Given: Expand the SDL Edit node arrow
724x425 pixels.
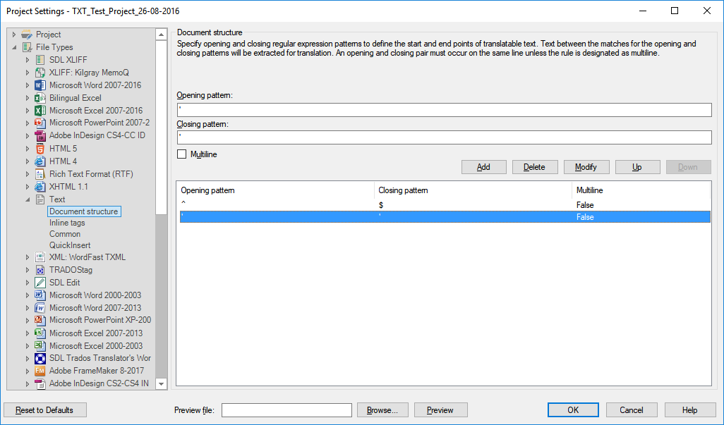Looking at the screenshot, I should coord(28,283).
